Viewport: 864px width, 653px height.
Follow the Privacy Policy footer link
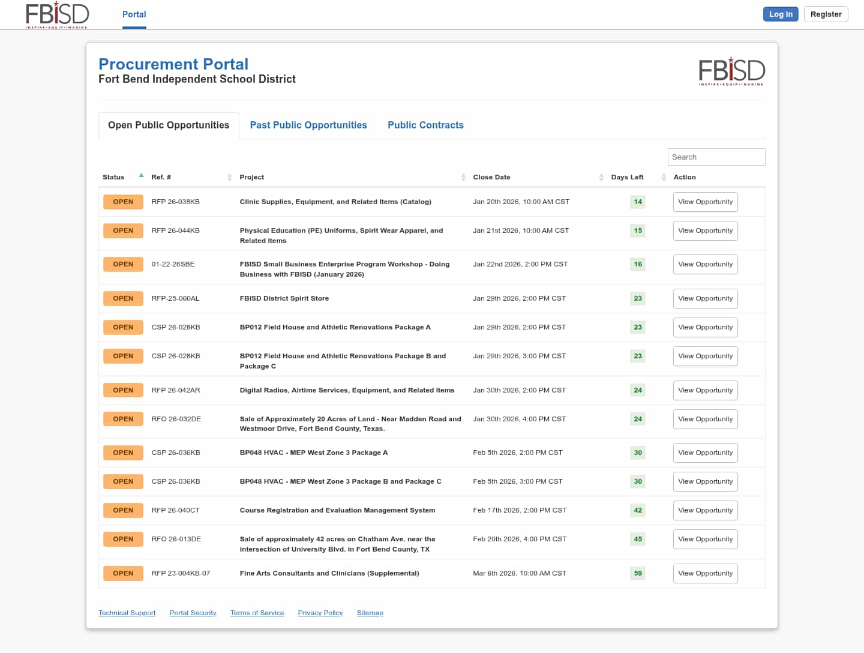(320, 613)
